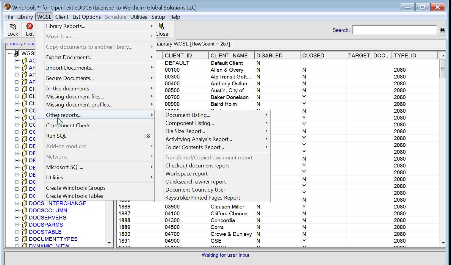Click the binoculars search icon

click(442, 30)
